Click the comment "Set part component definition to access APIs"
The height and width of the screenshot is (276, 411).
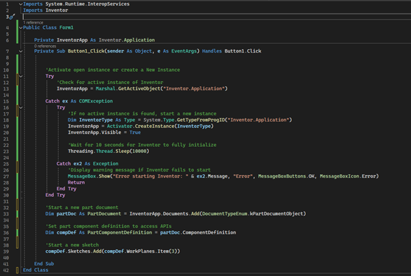point(109,226)
